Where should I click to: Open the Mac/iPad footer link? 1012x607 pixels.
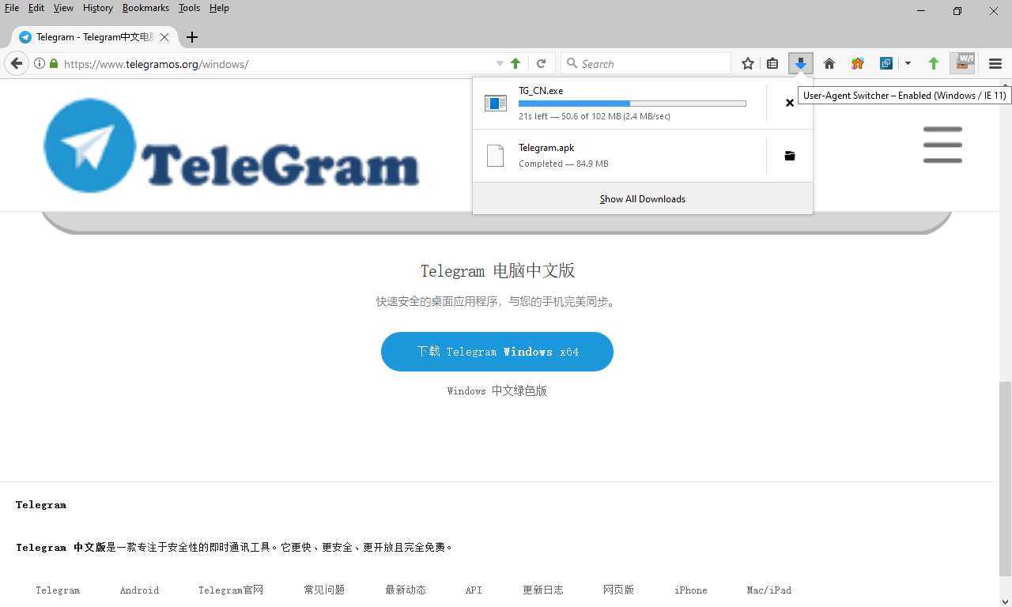coord(769,590)
